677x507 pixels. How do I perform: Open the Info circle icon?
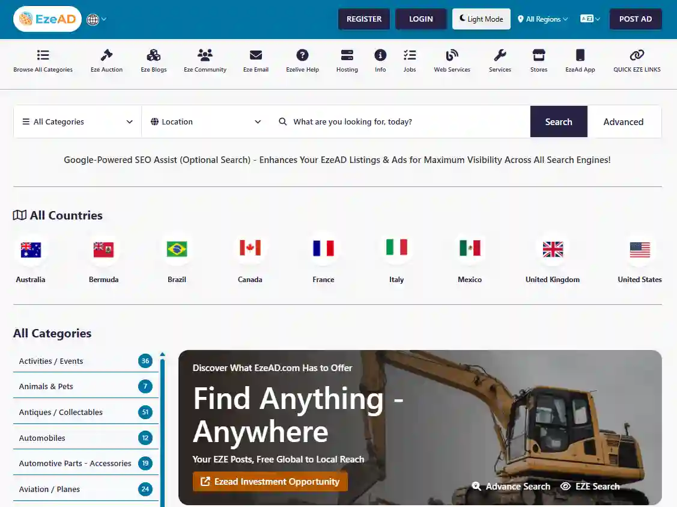point(380,55)
